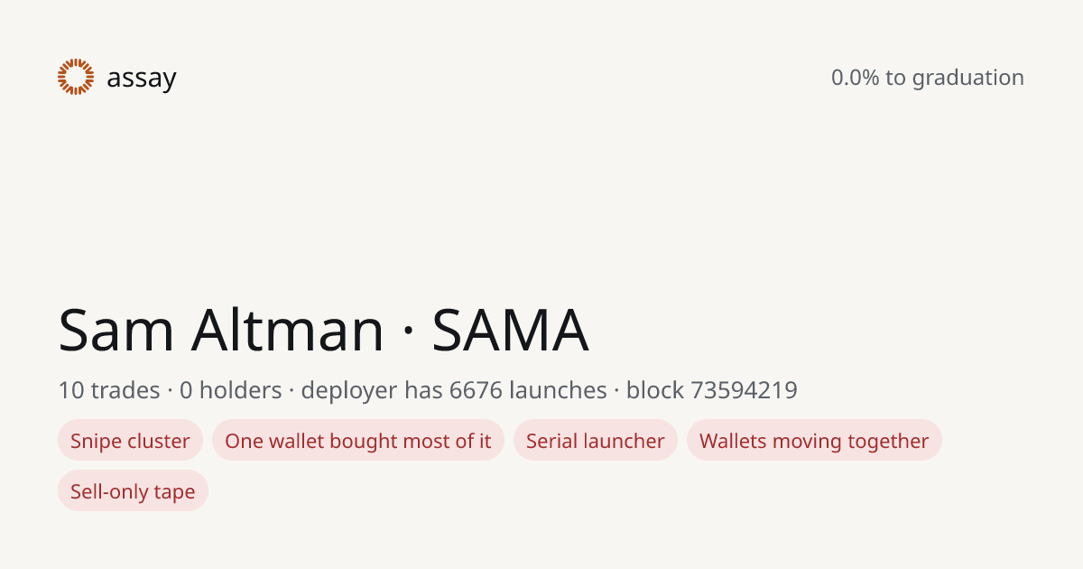Open the 10 trades stat

pos(109,390)
